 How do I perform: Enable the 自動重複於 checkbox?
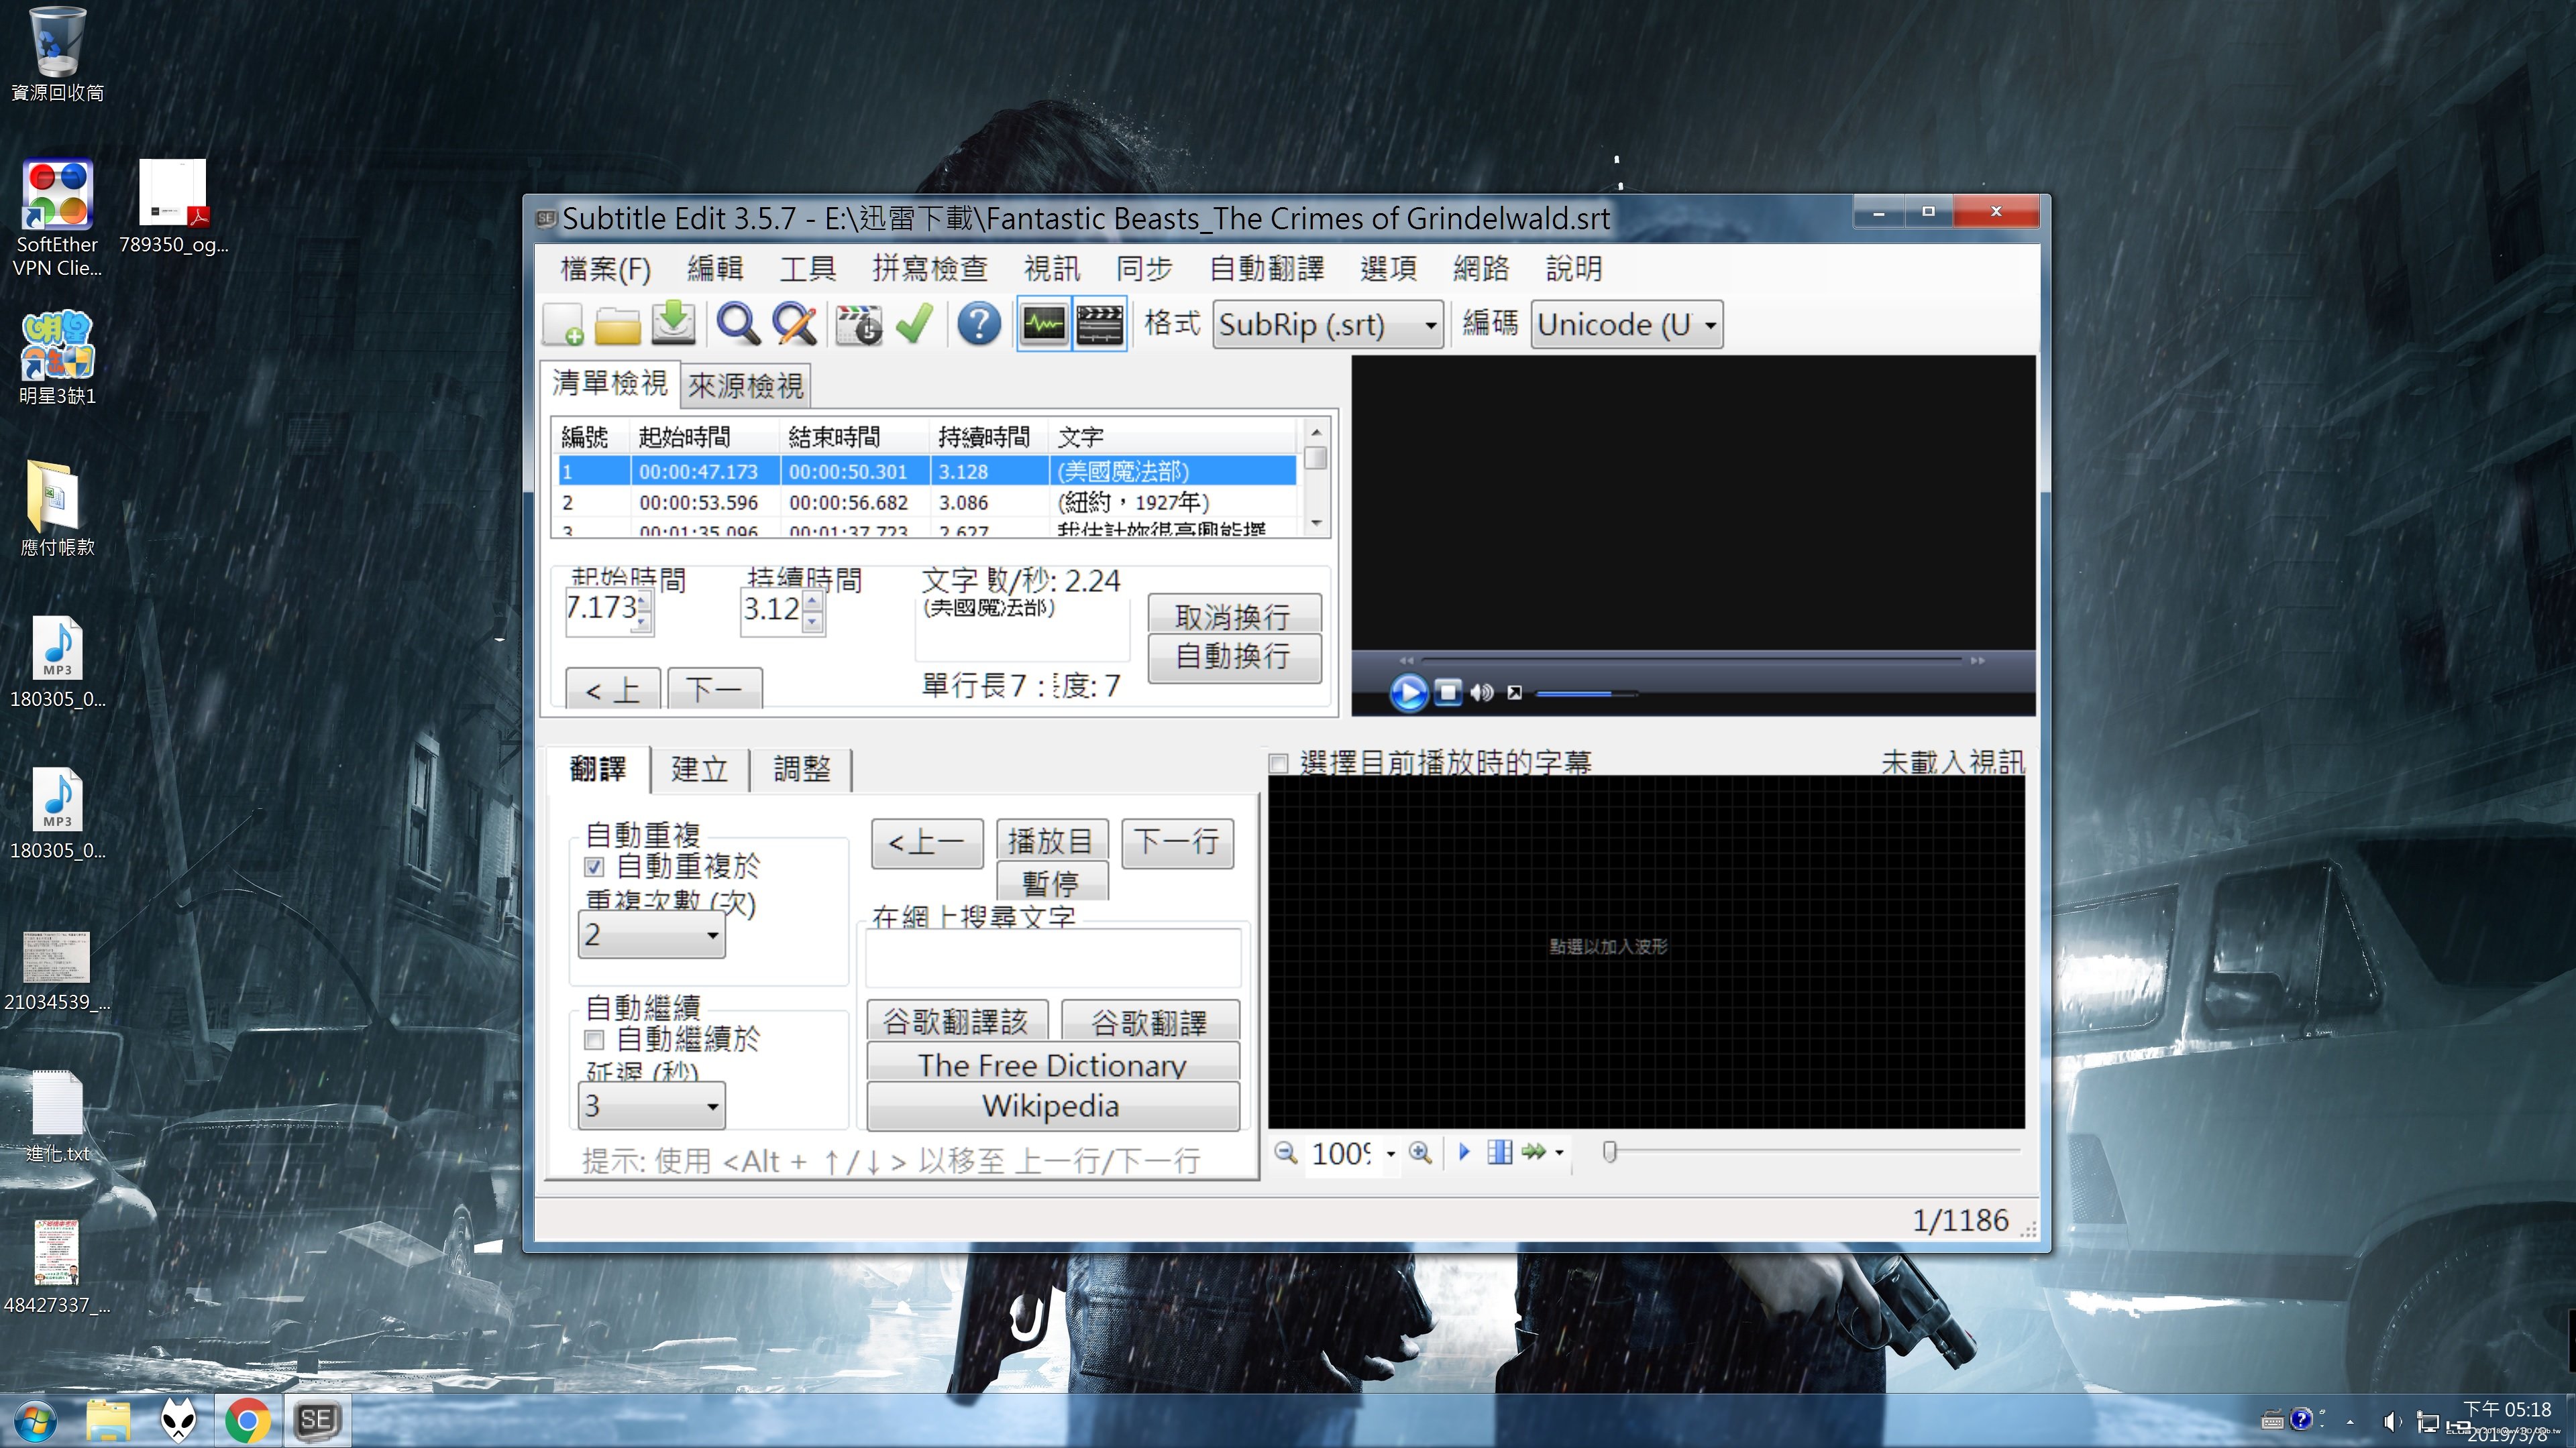coord(595,867)
